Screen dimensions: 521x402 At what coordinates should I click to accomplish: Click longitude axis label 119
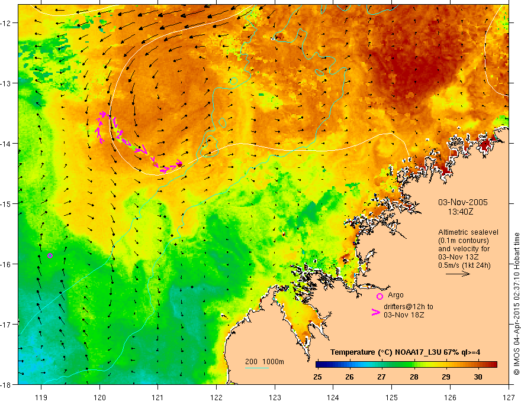tap(41, 397)
